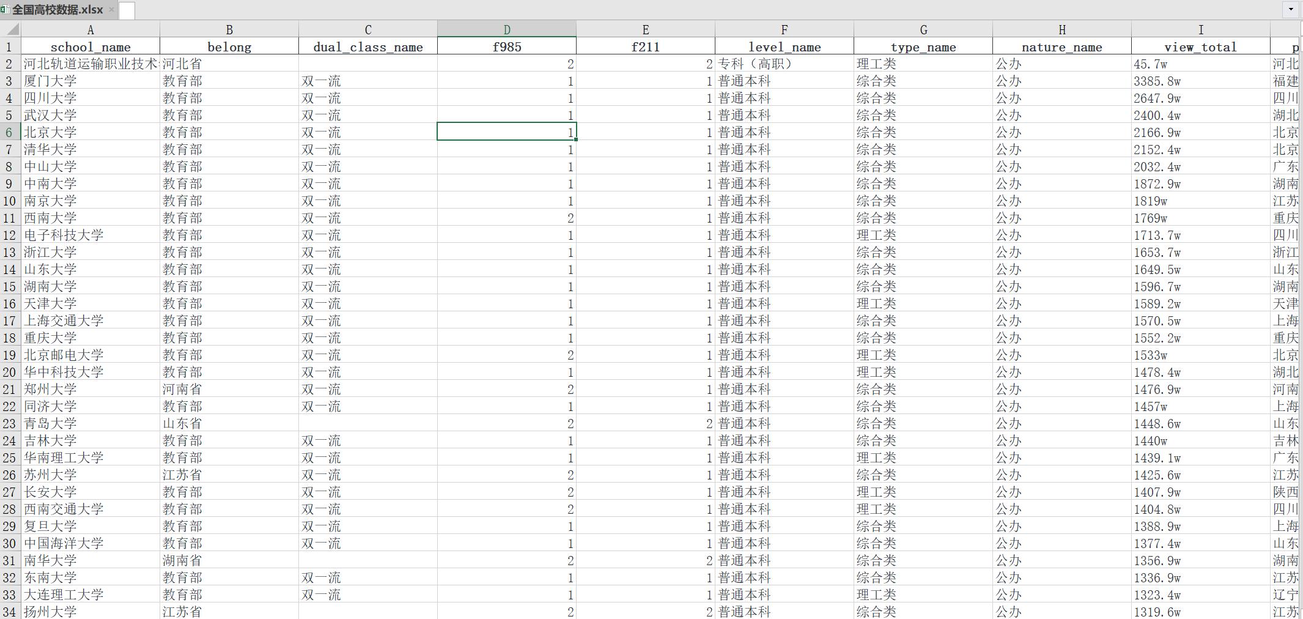The height and width of the screenshot is (619, 1303).
Task: Click view total 1769w cell
Action: tap(1201, 218)
